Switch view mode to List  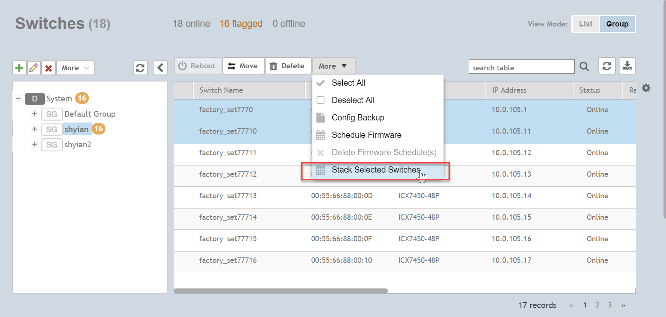[x=585, y=24]
